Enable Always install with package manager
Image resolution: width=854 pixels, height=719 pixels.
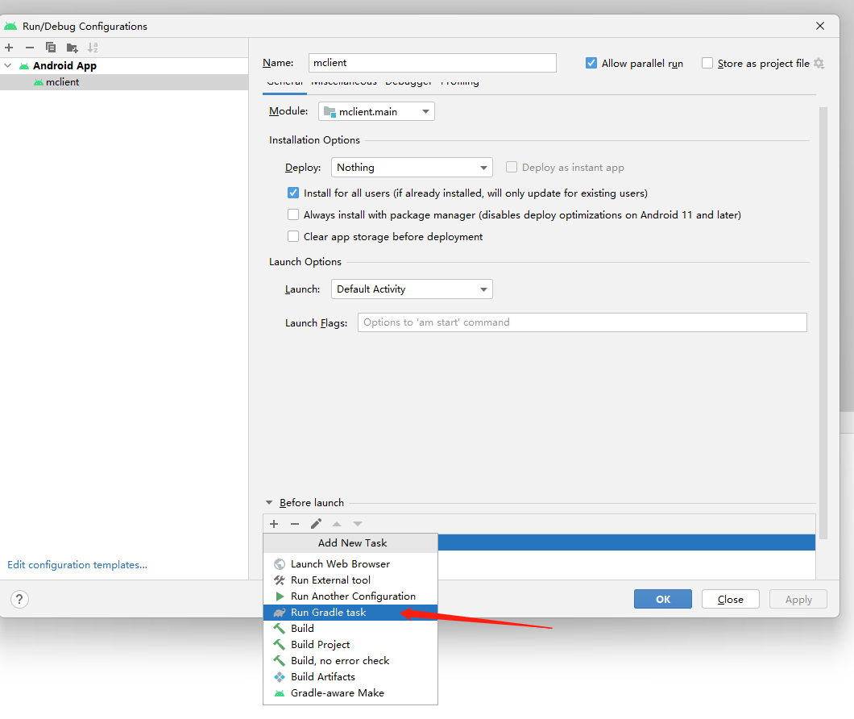coord(293,214)
